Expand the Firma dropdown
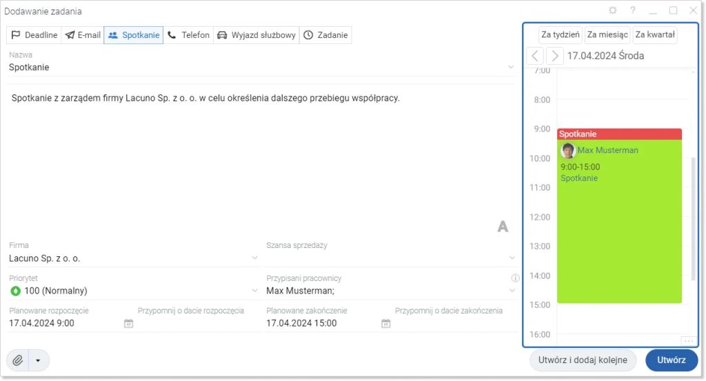 (x=255, y=258)
